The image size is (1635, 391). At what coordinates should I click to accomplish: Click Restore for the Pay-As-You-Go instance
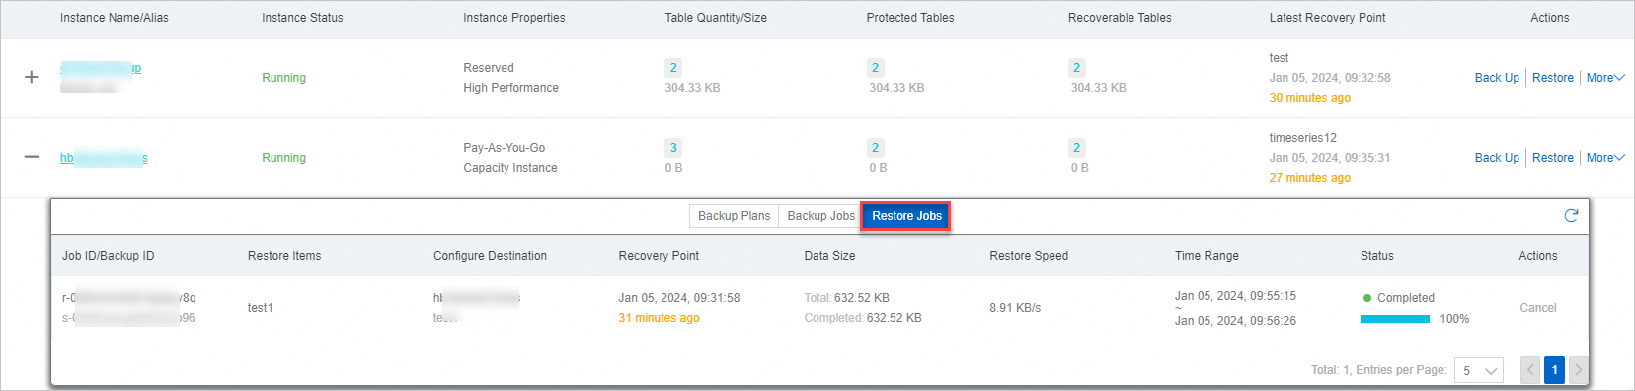1553,158
